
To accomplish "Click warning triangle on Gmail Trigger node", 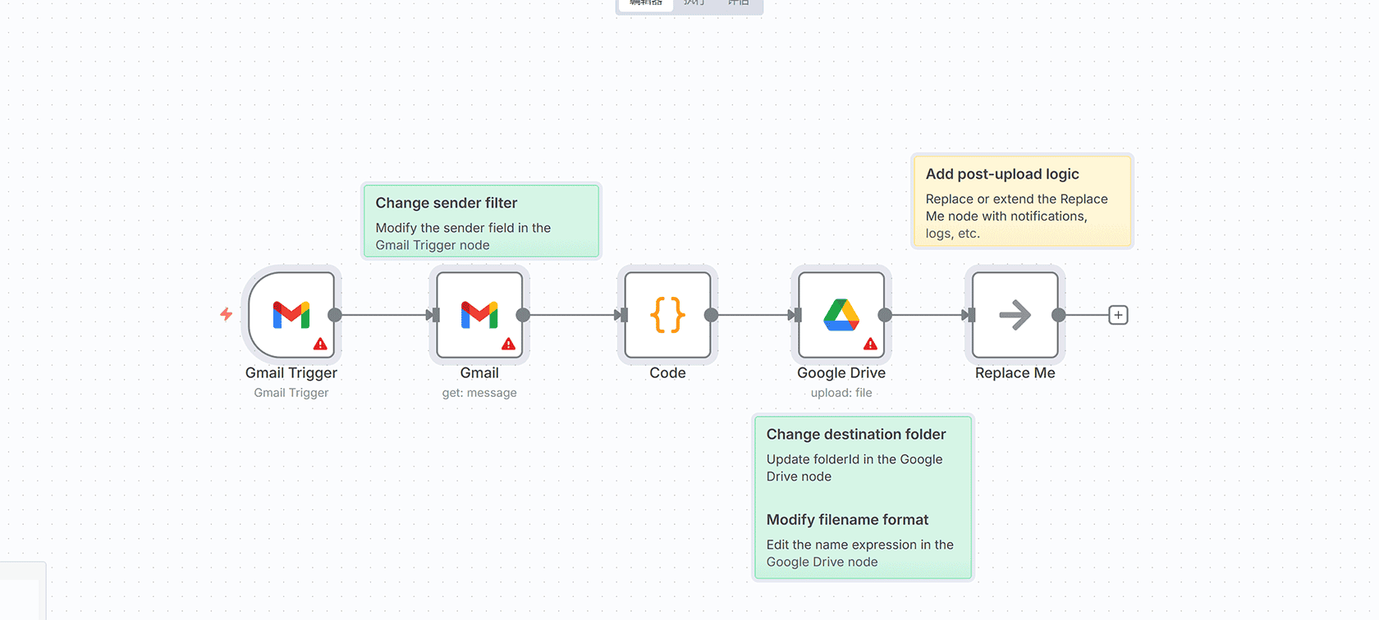I will coord(320,344).
